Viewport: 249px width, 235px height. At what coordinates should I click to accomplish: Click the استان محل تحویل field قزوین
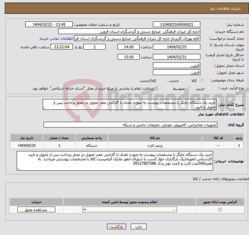(176, 65)
